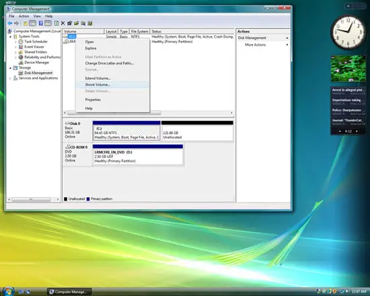Viewport: 370px width, 296px height.
Task: Select the 121.86 GB Unallocated block
Action: [x=197, y=131]
